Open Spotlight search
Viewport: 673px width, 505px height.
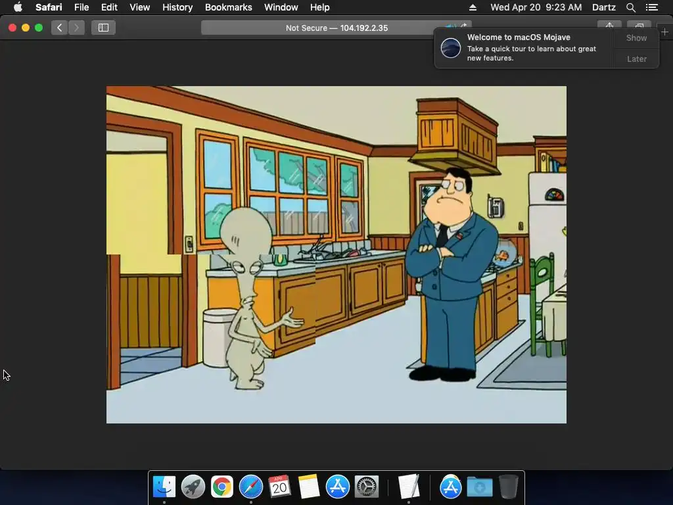tap(630, 7)
